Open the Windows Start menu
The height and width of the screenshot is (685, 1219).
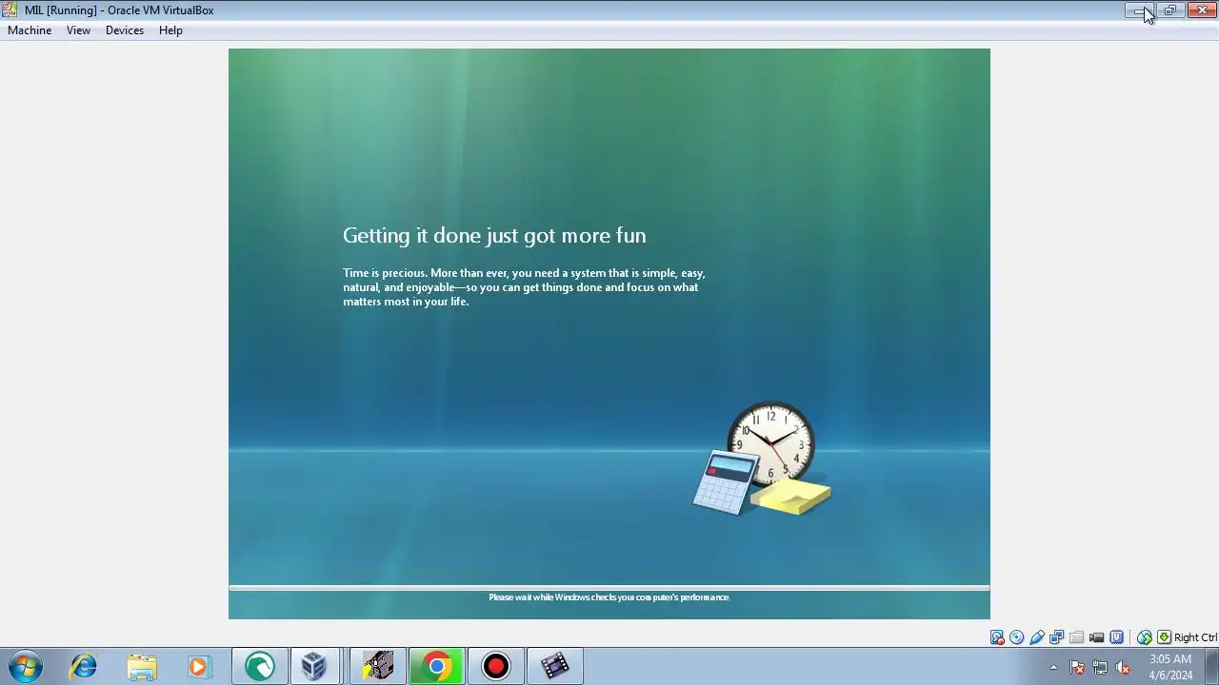click(26, 666)
